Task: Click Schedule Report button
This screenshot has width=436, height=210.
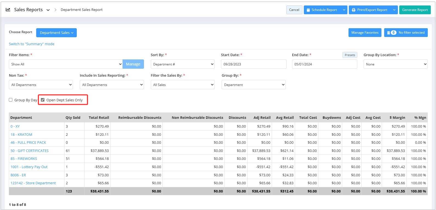Action: tap(322, 10)
